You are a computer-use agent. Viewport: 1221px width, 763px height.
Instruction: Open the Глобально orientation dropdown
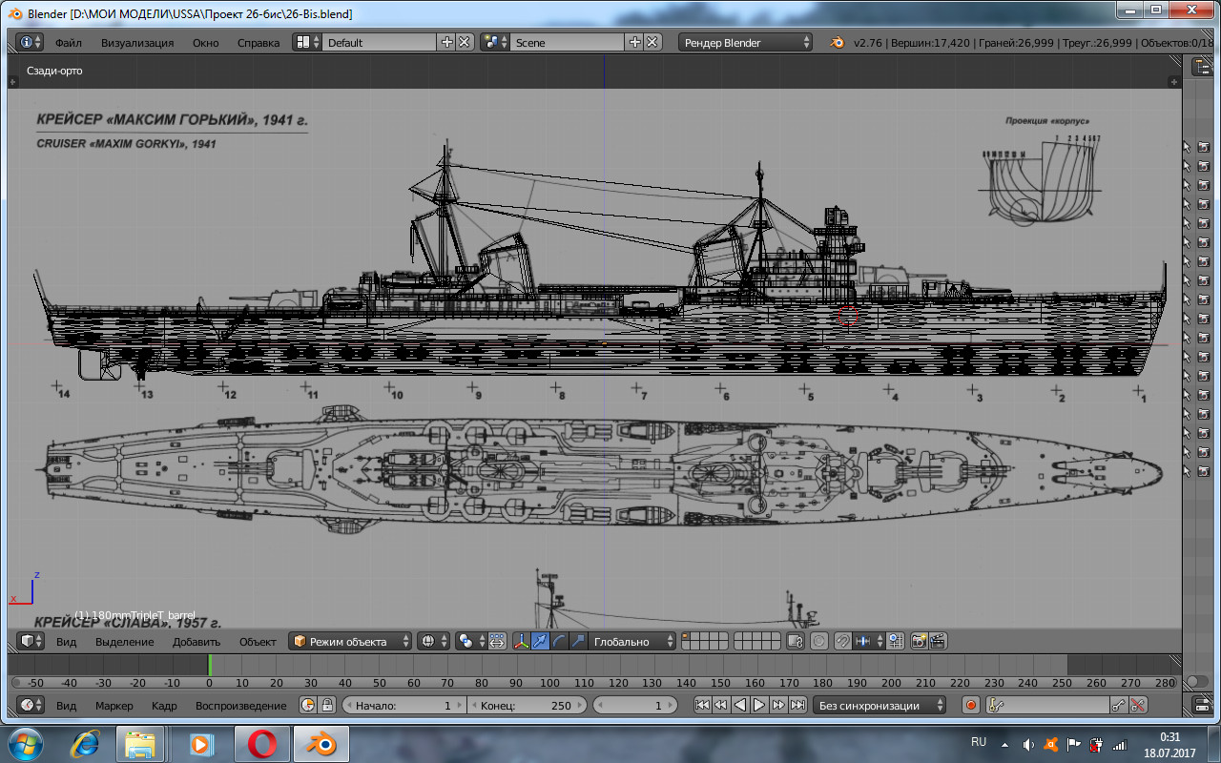point(632,641)
